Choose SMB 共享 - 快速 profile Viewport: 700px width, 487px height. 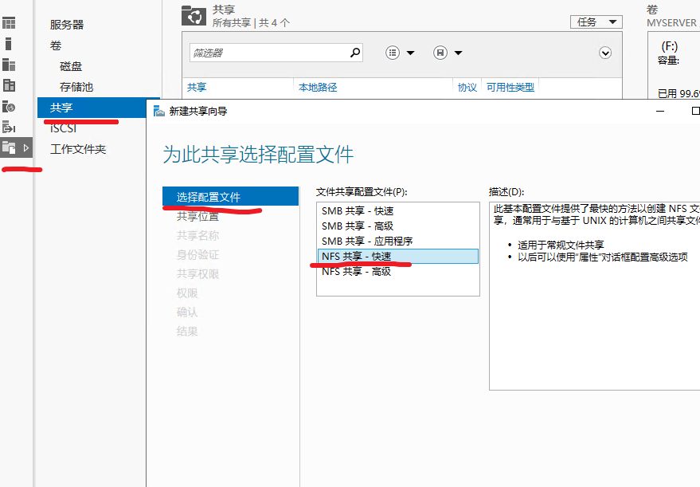point(358,211)
